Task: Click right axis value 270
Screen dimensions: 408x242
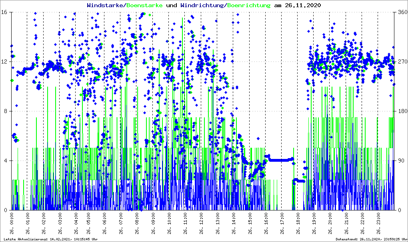Action: tap(403, 62)
